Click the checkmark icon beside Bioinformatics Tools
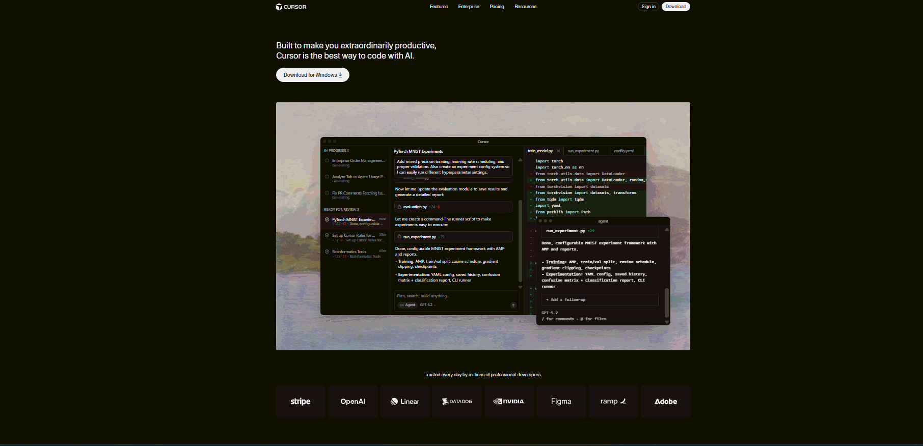Image resolution: width=923 pixels, height=446 pixels. pos(327,252)
